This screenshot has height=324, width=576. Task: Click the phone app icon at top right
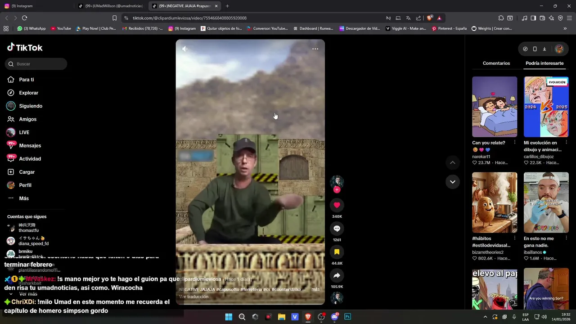coord(535,49)
